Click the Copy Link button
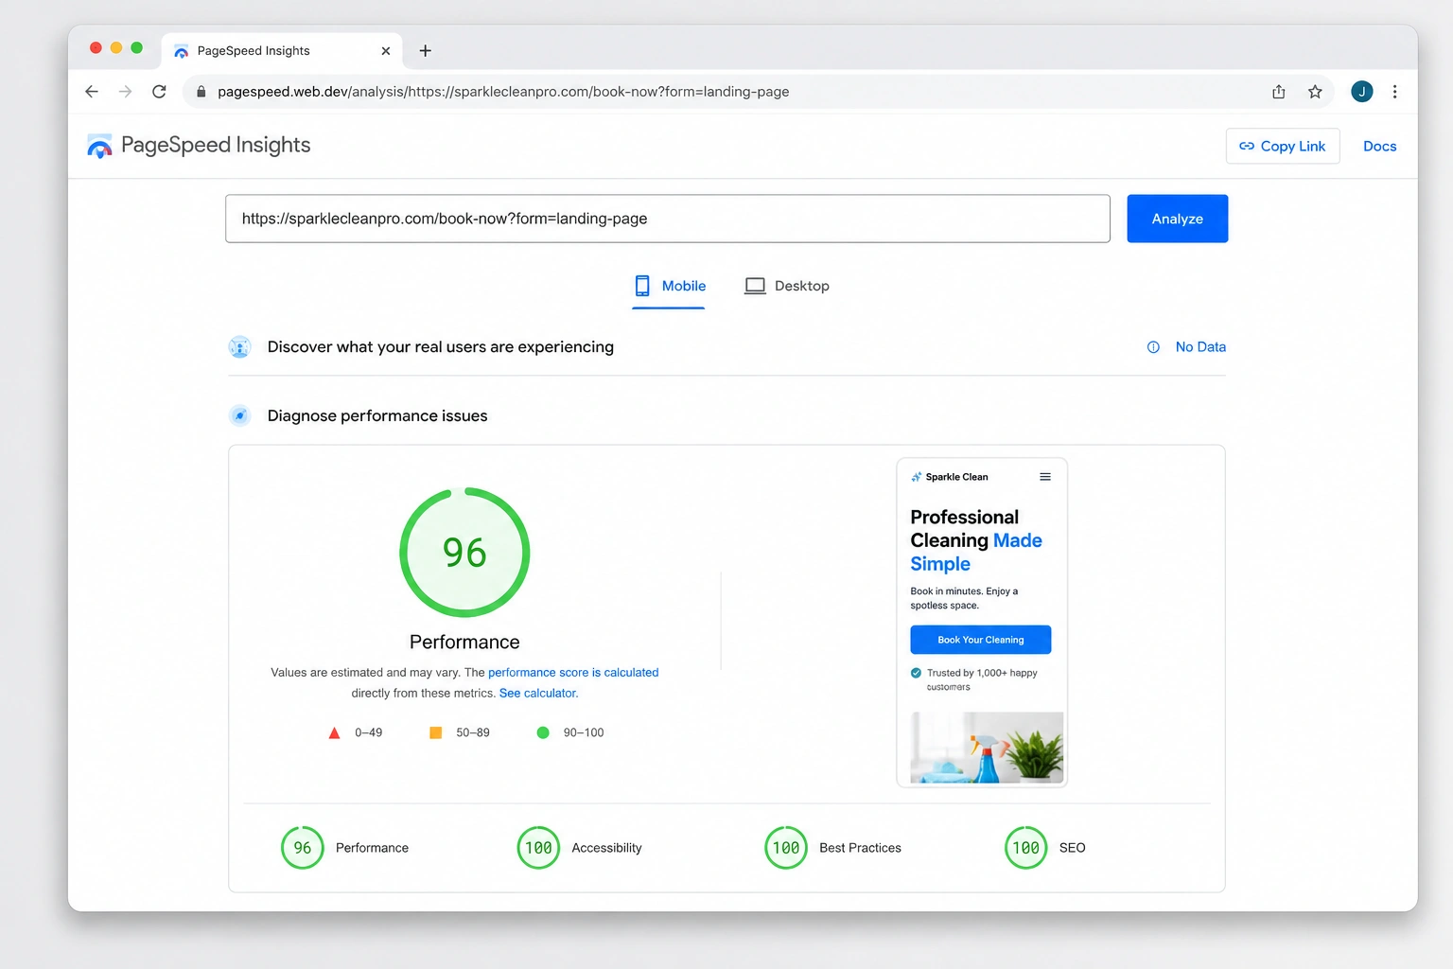Viewport: 1453px width, 969px height. 1283,146
